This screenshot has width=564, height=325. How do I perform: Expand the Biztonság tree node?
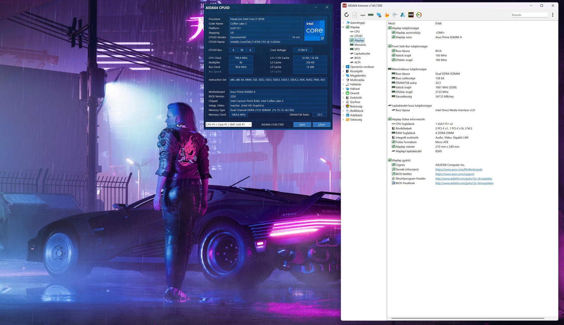click(343, 106)
